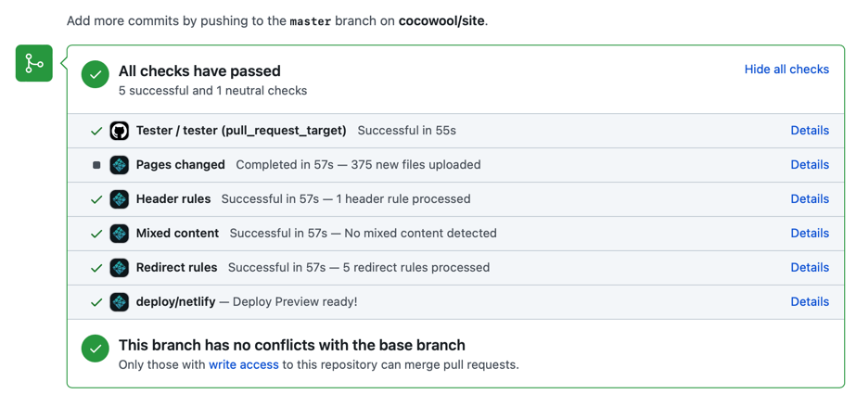
Task: Click the green checkmark circle for All checks passed
Action: tap(96, 74)
